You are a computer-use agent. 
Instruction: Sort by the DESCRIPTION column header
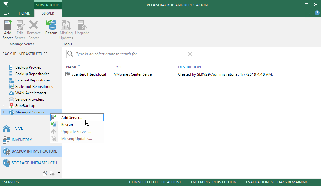(x=189, y=67)
